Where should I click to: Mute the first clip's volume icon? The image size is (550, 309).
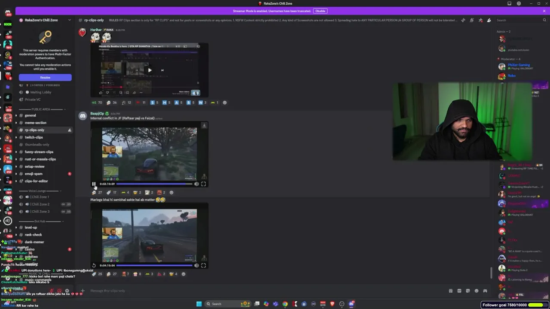[x=196, y=184]
